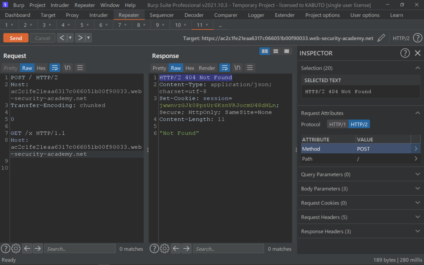The image size is (424, 265).
Task: Switch to the Proxy tab
Action: tap(72, 15)
